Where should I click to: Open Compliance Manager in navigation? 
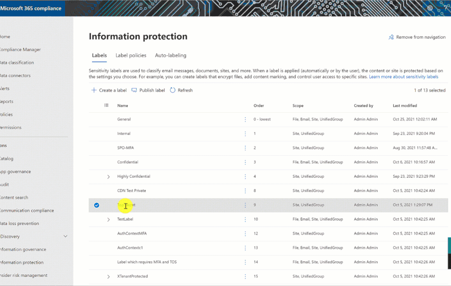click(20, 50)
